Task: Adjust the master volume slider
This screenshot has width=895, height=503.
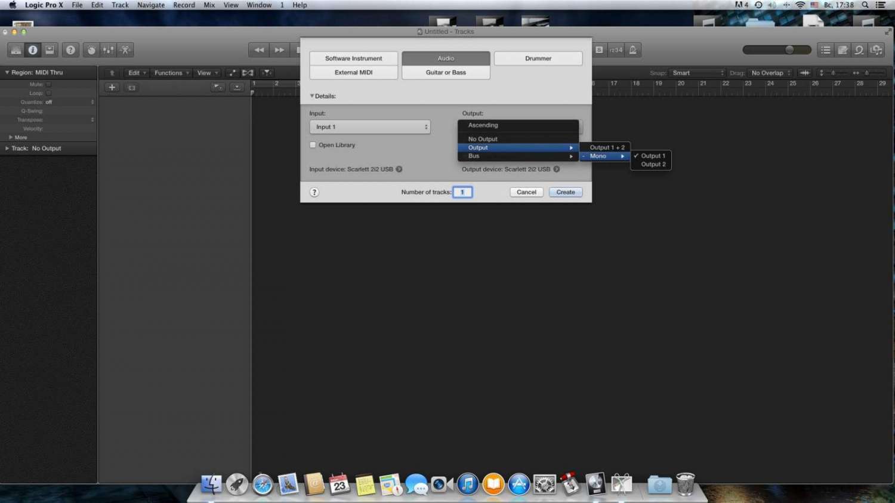Action: 789,50
